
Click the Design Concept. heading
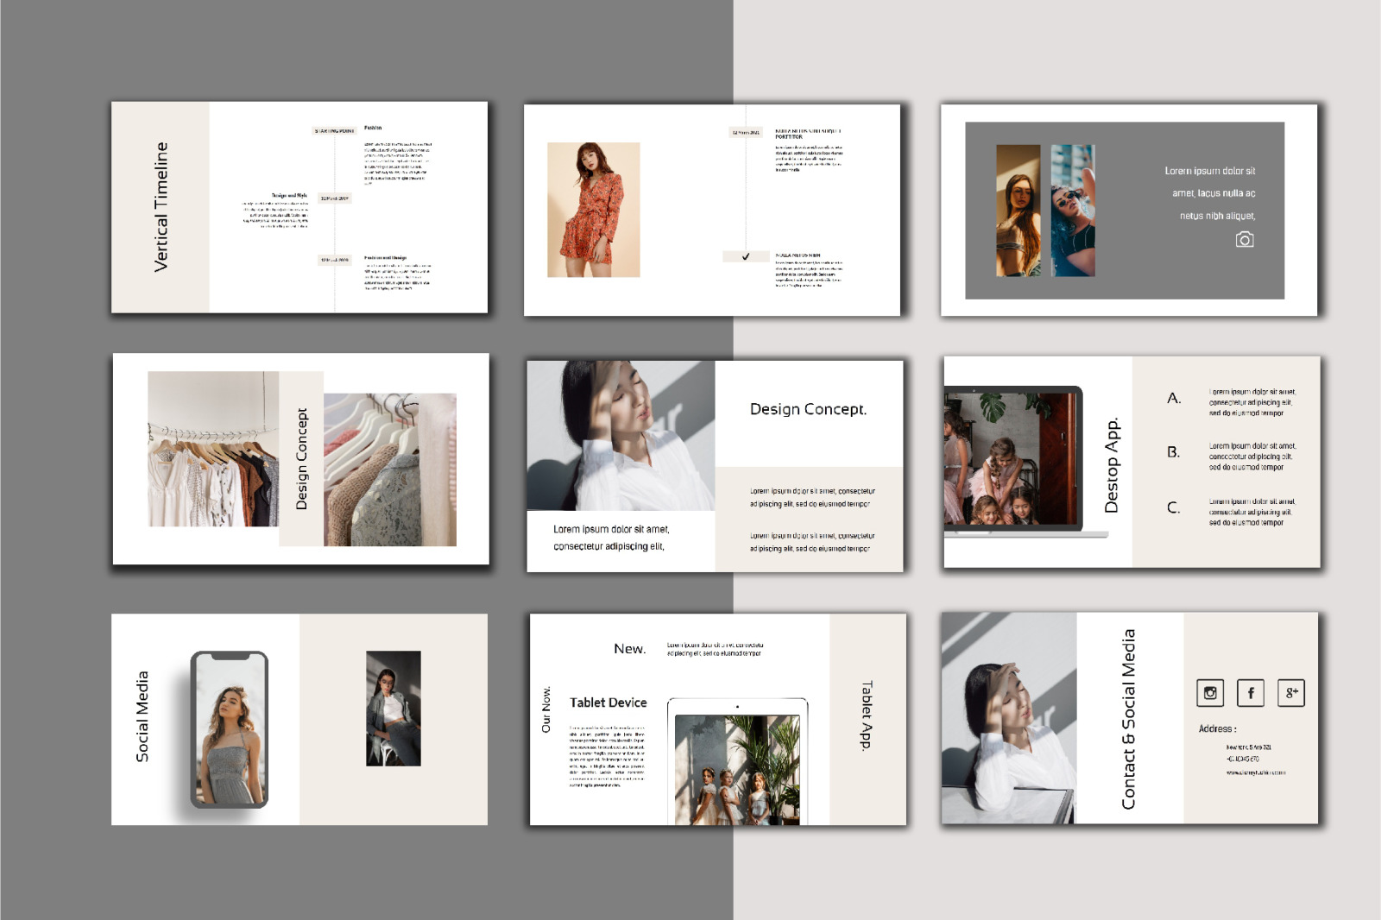808,409
